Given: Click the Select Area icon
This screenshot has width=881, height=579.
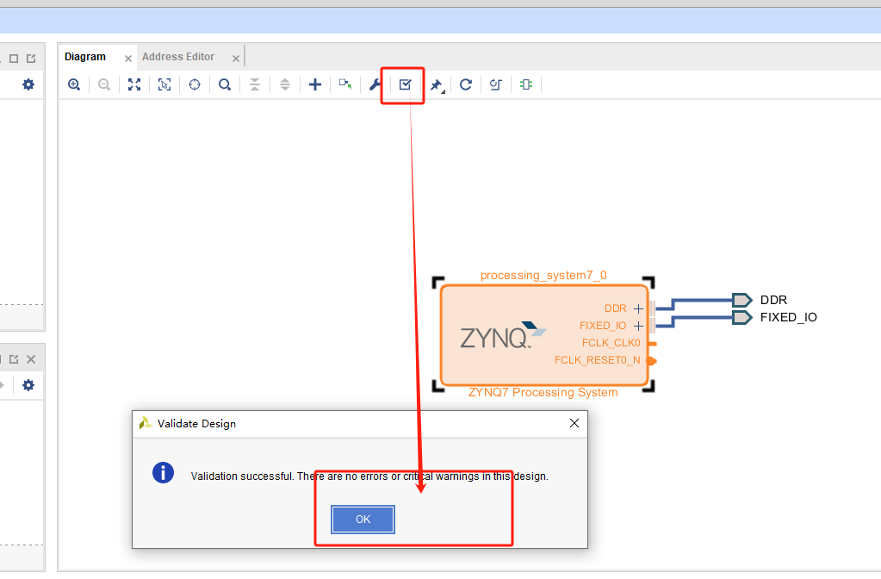Looking at the screenshot, I should pyautogui.click(x=164, y=84).
